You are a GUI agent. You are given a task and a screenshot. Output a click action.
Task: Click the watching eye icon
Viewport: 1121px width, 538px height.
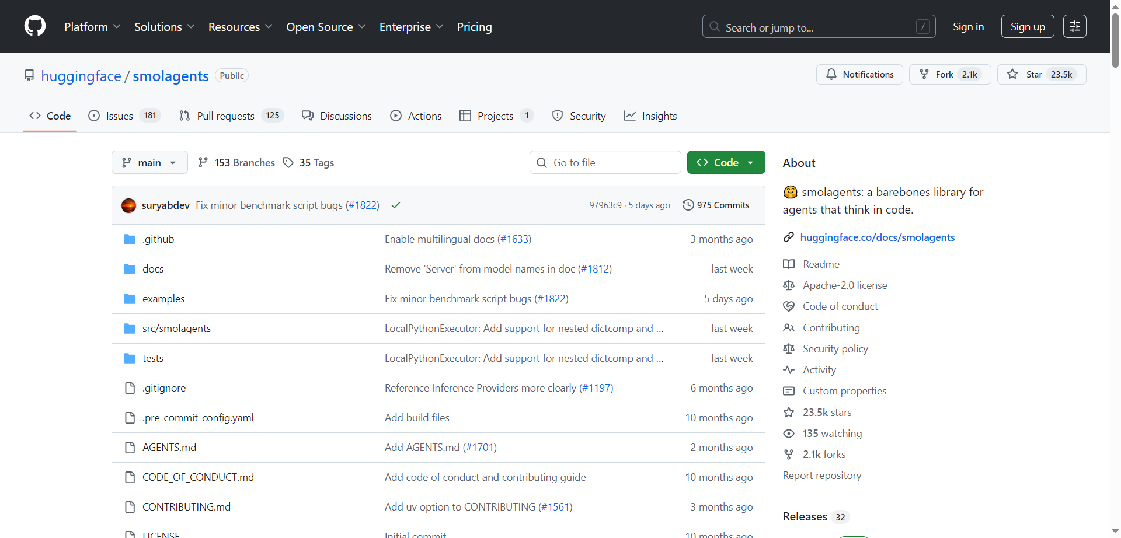tap(789, 434)
